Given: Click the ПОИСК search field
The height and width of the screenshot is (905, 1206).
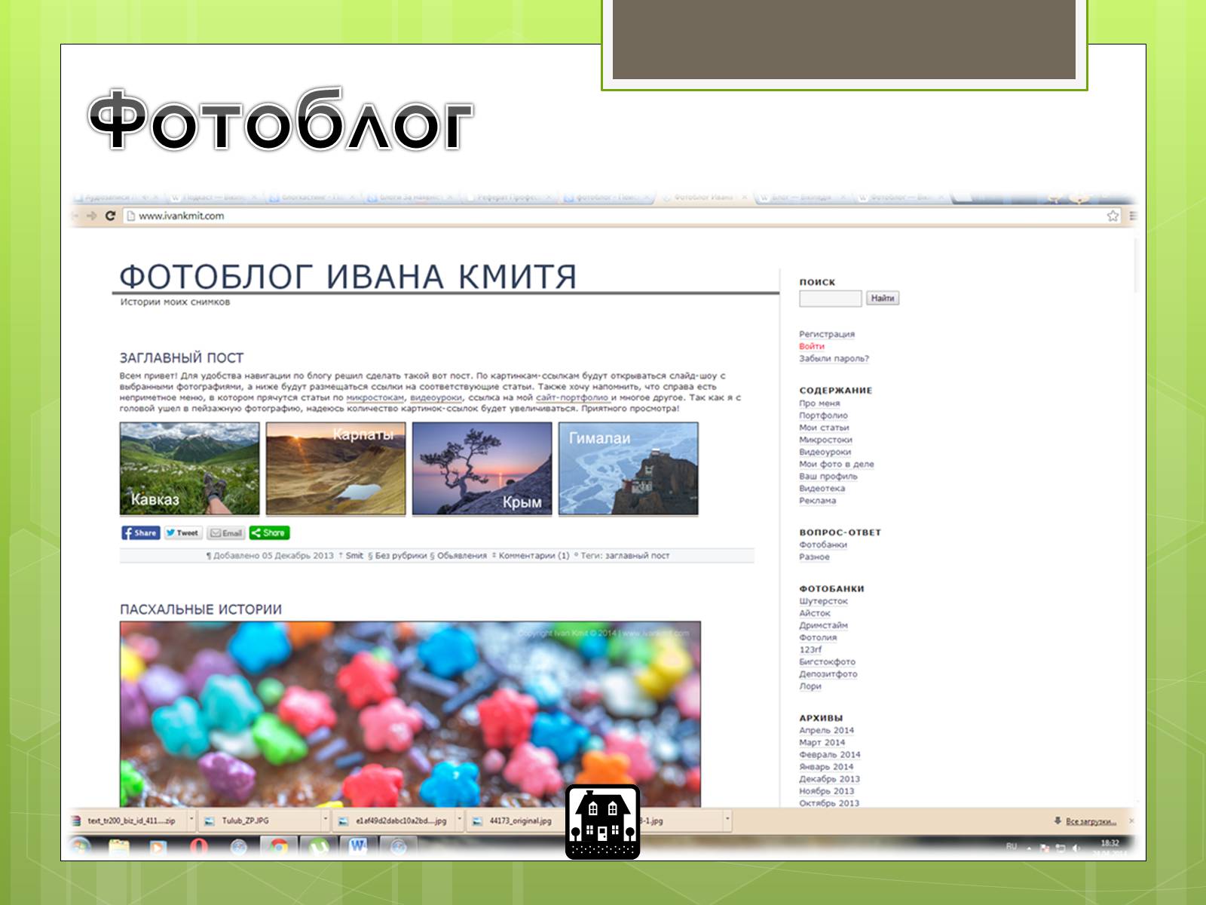Looking at the screenshot, I should click(x=830, y=299).
